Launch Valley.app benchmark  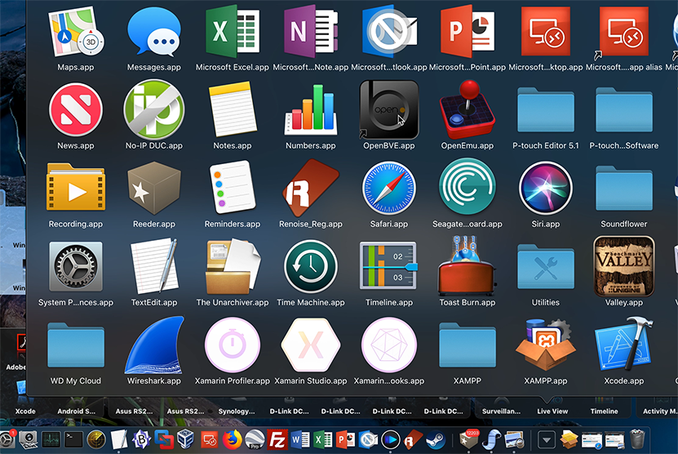[x=623, y=265]
